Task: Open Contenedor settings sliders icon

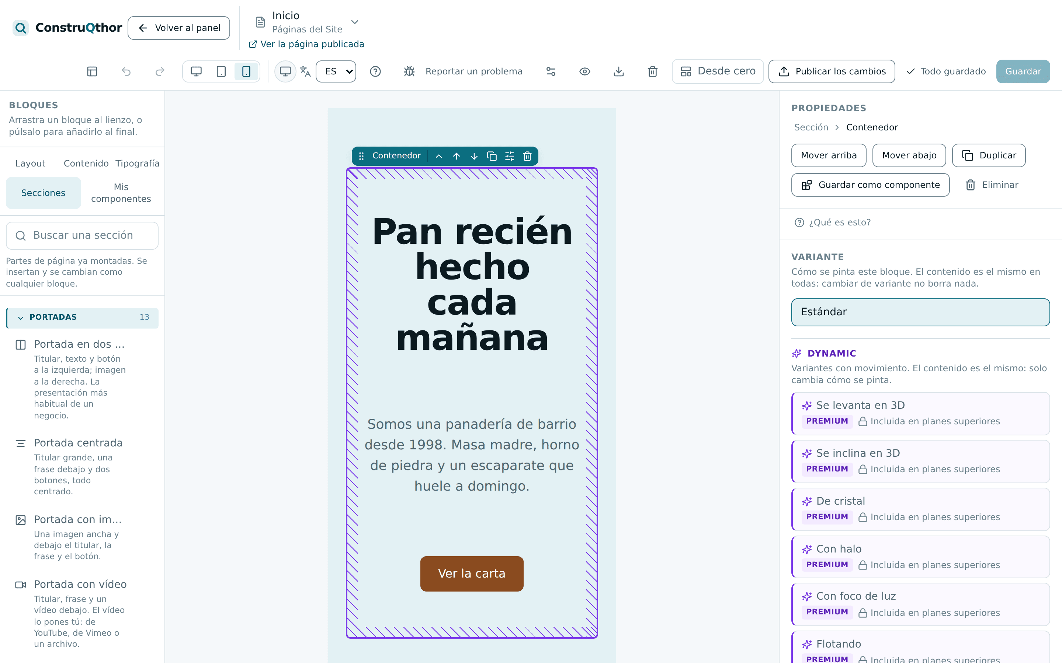Action: click(510, 156)
